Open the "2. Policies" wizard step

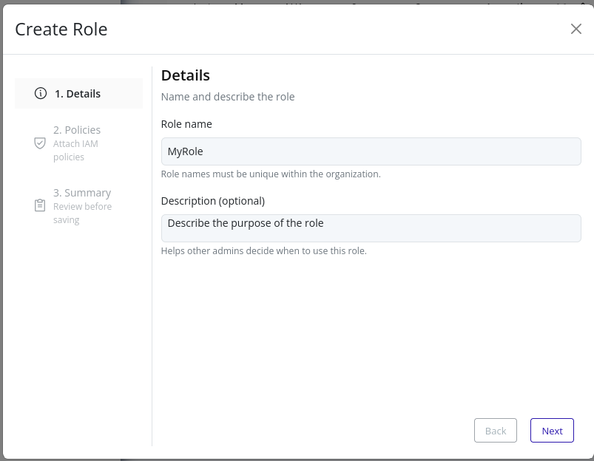77,129
